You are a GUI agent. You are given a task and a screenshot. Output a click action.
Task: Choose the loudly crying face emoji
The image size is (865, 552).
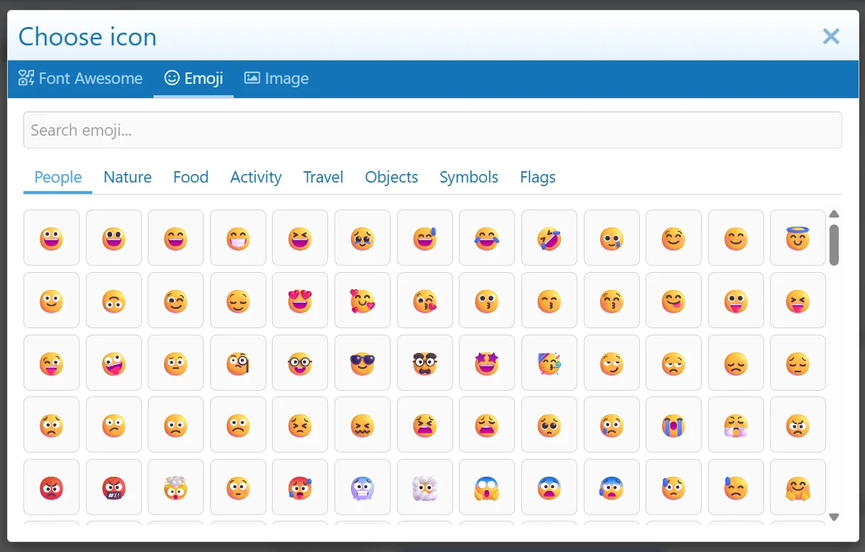click(673, 425)
